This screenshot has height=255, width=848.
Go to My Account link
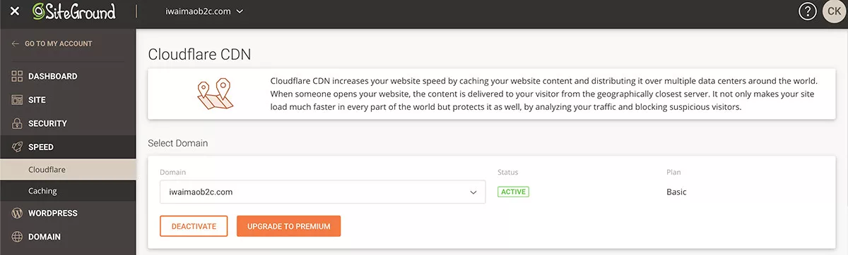pos(52,44)
